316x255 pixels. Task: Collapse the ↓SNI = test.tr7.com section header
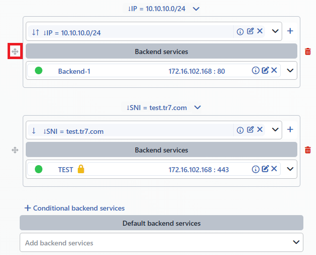tap(197, 107)
